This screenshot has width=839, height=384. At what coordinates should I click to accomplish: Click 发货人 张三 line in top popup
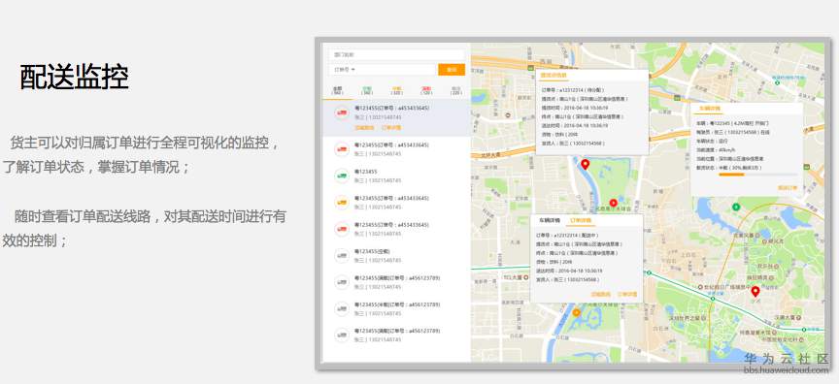click(573, 144)
